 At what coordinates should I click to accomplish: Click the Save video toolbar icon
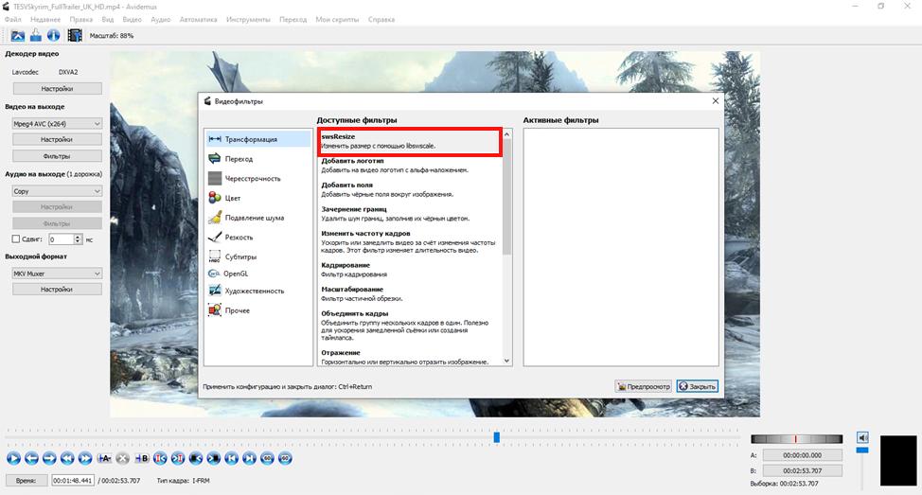point(36,36)
